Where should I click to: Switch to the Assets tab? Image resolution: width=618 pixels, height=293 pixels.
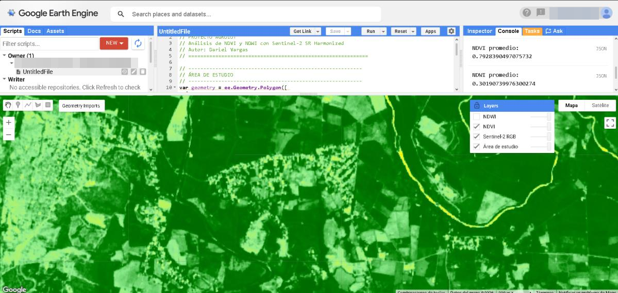point(55,31)
